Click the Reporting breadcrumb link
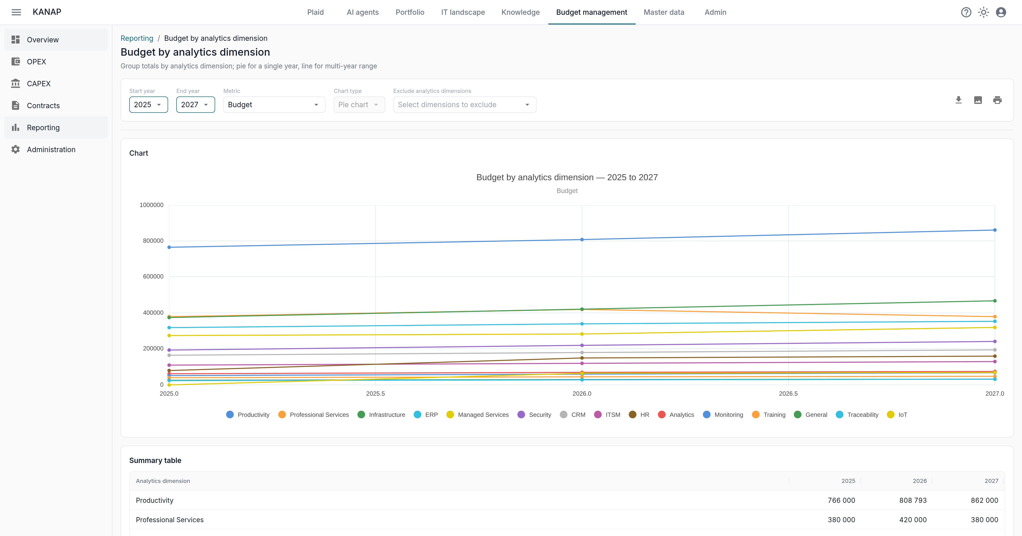 (x=137, y=38)
